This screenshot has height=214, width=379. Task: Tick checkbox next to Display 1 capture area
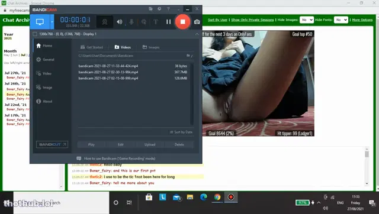35,34
